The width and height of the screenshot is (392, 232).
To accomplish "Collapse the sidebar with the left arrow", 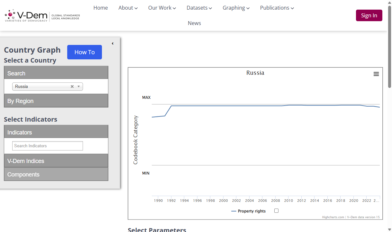I will pyautogui.click(x=113, y=44).
